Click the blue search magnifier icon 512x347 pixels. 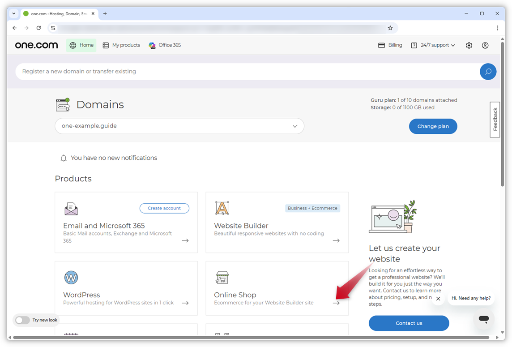pyautogui.click(x=488, y=72)
